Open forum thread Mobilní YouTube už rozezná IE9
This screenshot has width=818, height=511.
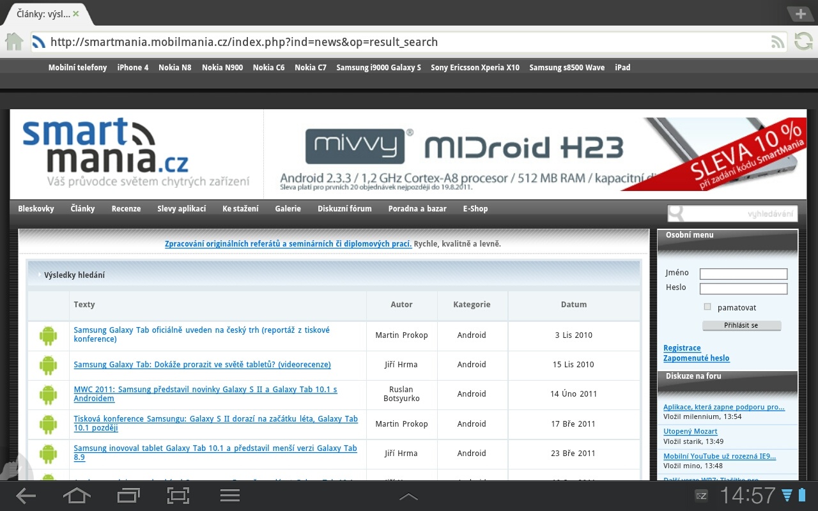click(x=720, y=457)
